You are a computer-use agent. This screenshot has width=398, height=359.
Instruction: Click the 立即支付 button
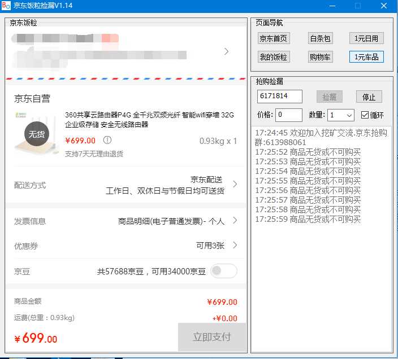point(212,337)
